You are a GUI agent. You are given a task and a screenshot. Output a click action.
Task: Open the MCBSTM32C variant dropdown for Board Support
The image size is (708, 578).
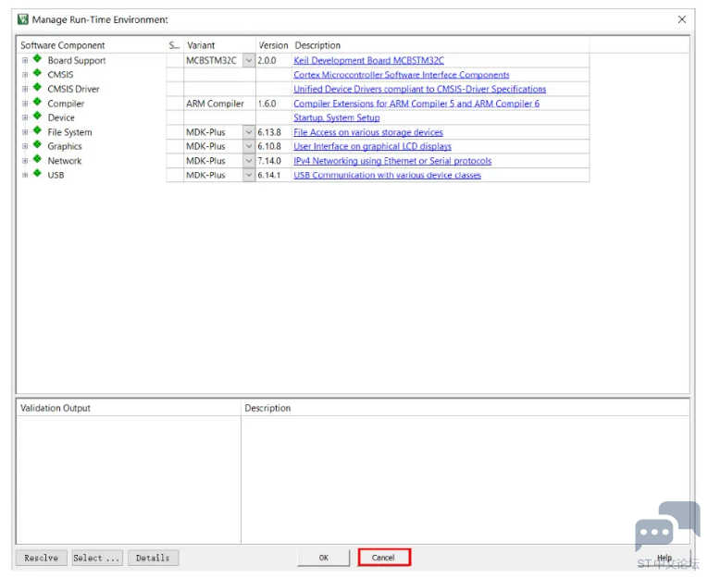click(249, 60)
